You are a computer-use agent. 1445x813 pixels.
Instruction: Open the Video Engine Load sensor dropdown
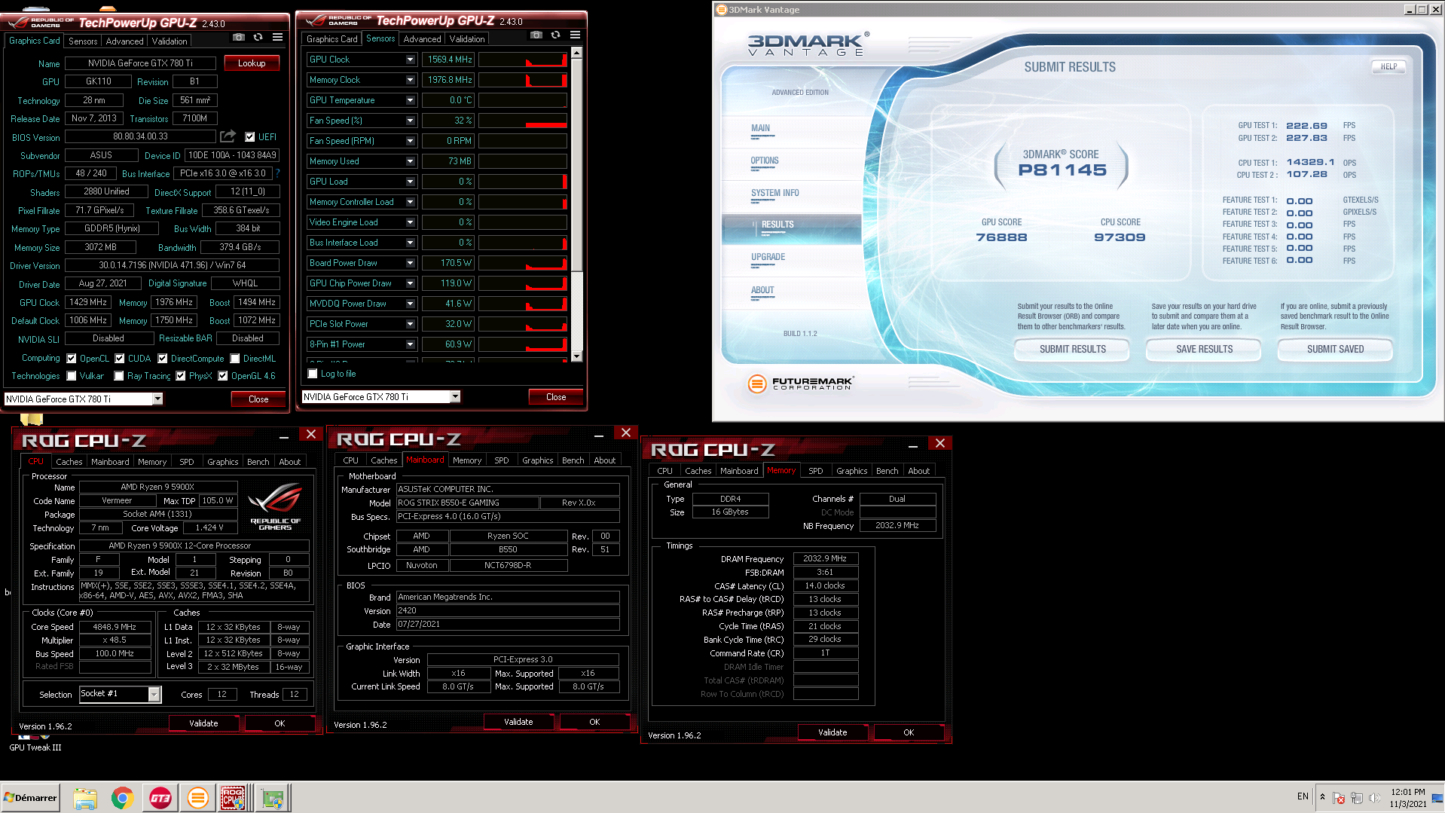coord(411,222)
